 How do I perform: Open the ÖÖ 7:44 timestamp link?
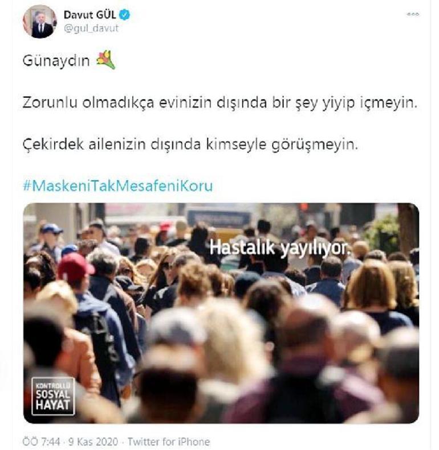41,441
